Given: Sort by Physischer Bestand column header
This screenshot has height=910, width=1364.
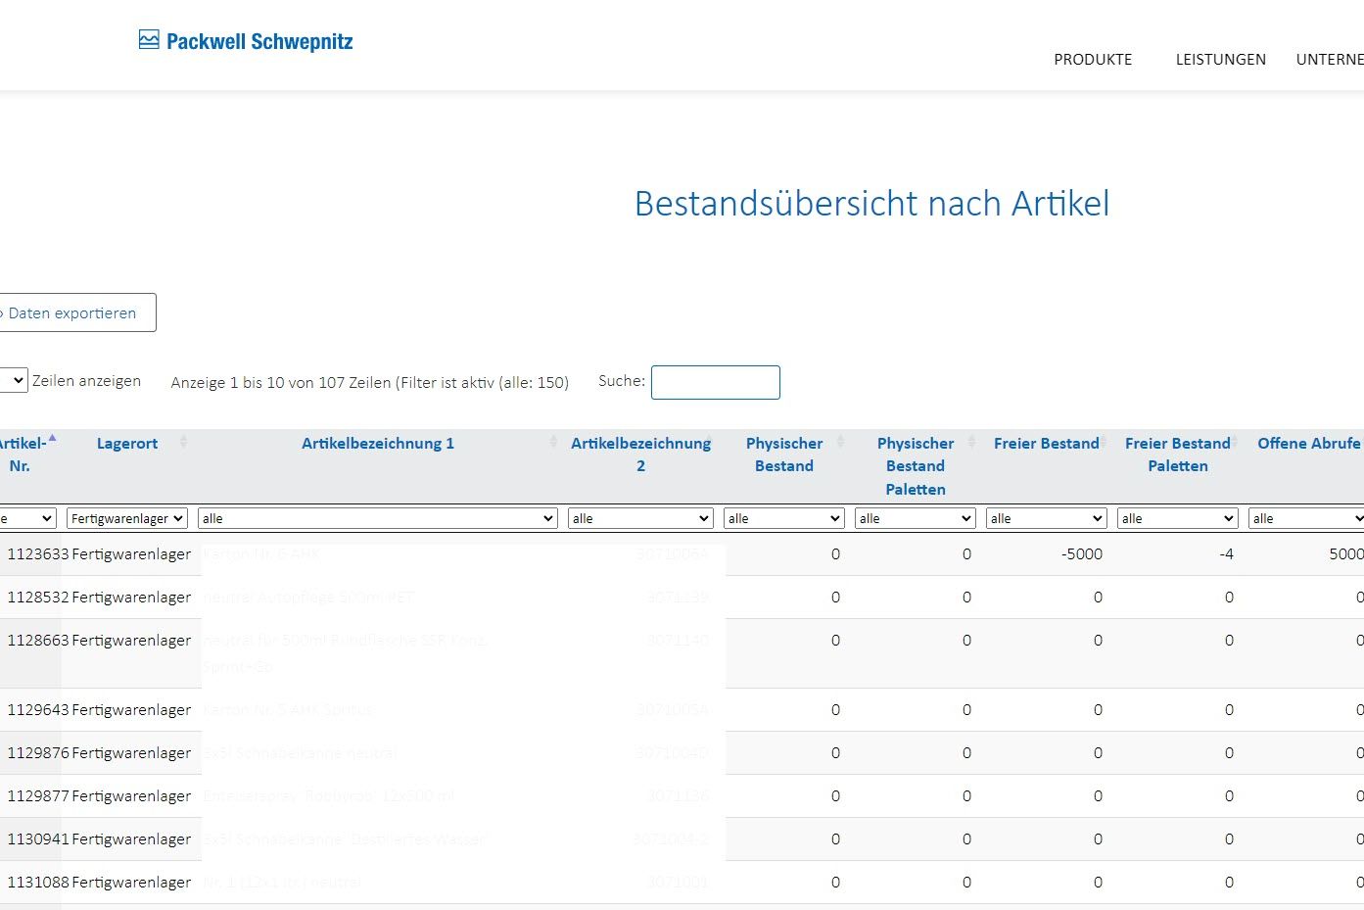Looking at the screenshot, I should pyautogui.click(x=783, y=455).
